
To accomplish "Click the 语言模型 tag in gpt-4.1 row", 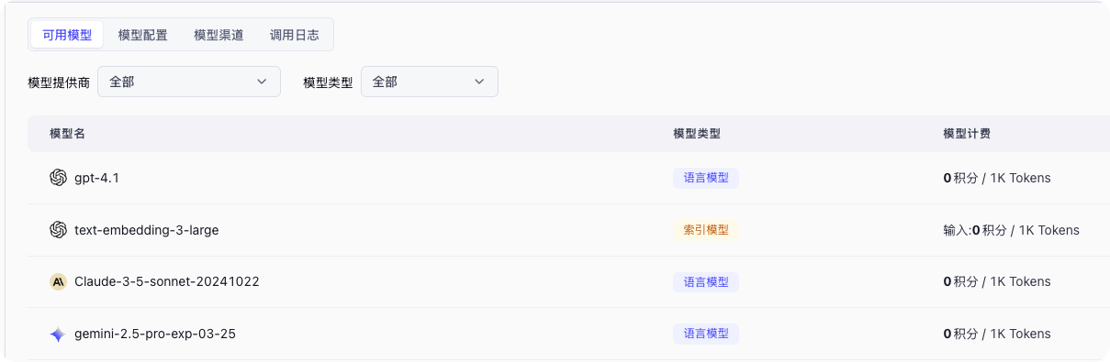I will tap(706, 178).
